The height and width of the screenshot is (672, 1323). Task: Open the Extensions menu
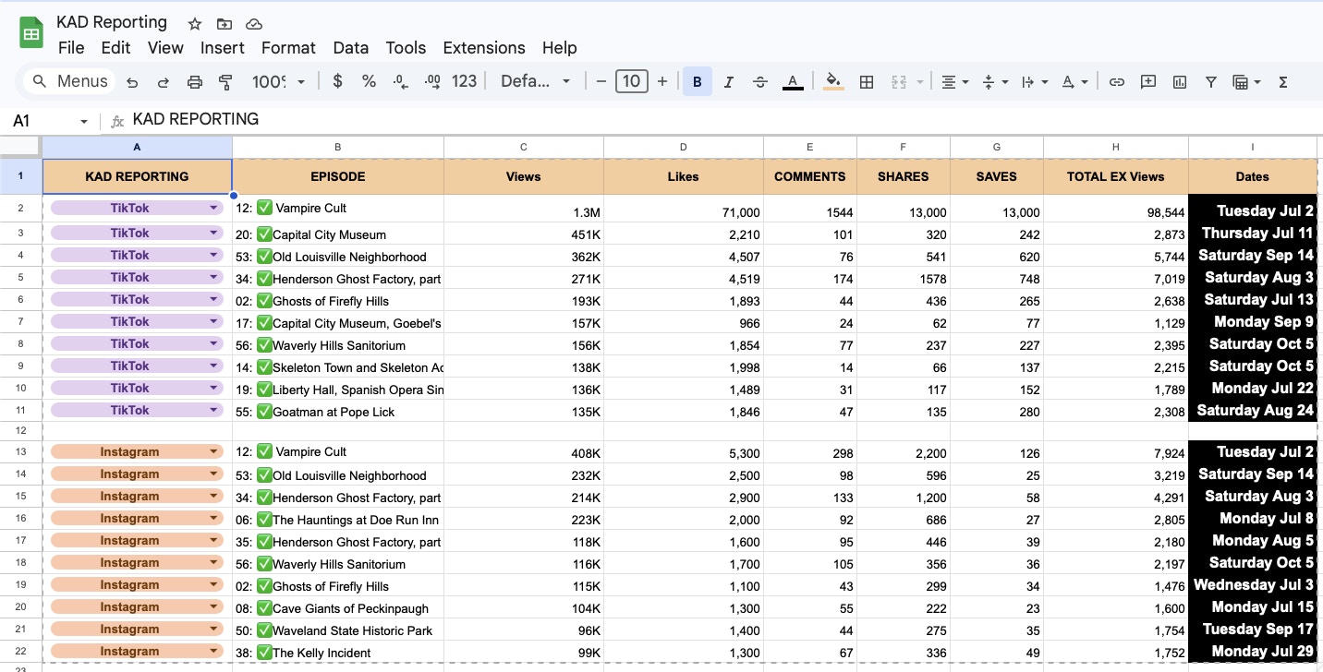[x=483, y=48]
